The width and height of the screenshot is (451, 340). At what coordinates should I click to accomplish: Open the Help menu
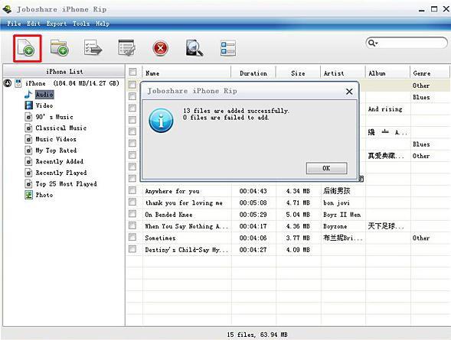[x=103, y=24]
